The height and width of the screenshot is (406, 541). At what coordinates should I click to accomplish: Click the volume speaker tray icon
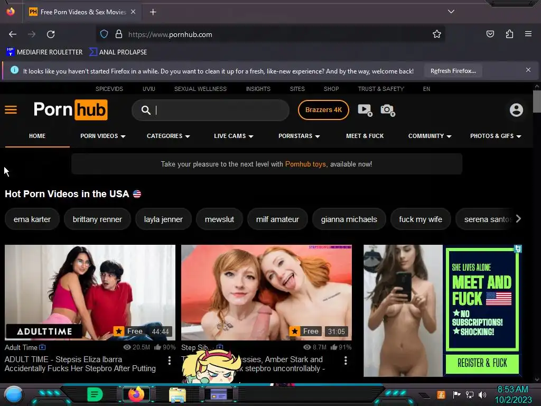tap(482, 394)
